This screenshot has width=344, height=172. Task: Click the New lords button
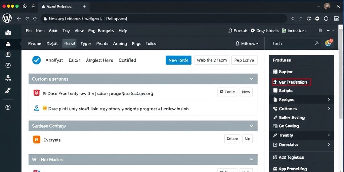(179, 60)
